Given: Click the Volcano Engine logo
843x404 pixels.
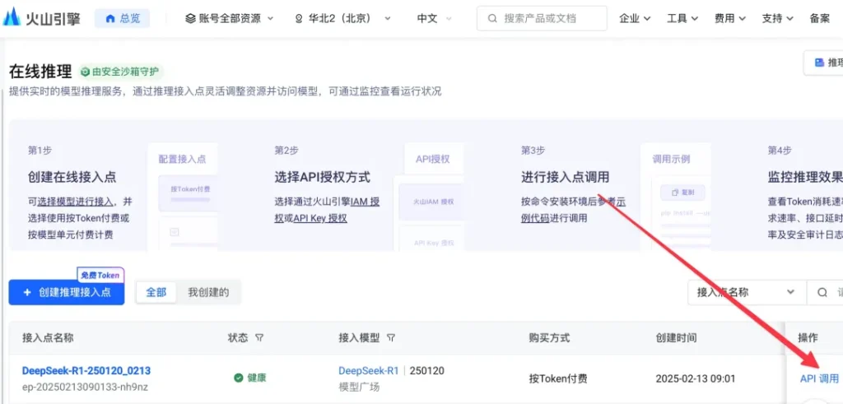Looking at the screenshot, I should click(x=43, y=17).
